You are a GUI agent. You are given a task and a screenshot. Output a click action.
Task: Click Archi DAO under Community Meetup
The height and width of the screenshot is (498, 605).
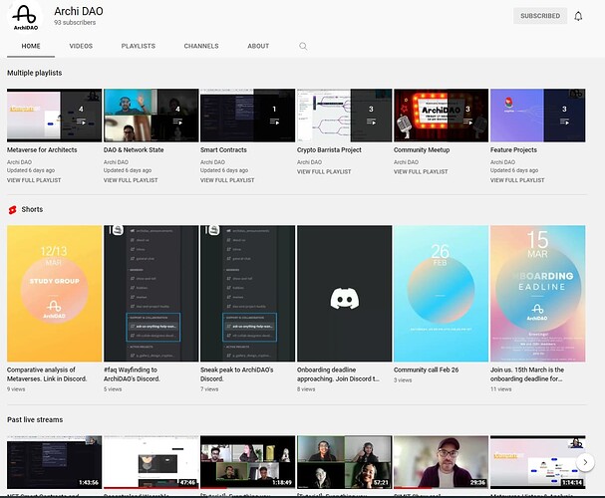[406, 162]
